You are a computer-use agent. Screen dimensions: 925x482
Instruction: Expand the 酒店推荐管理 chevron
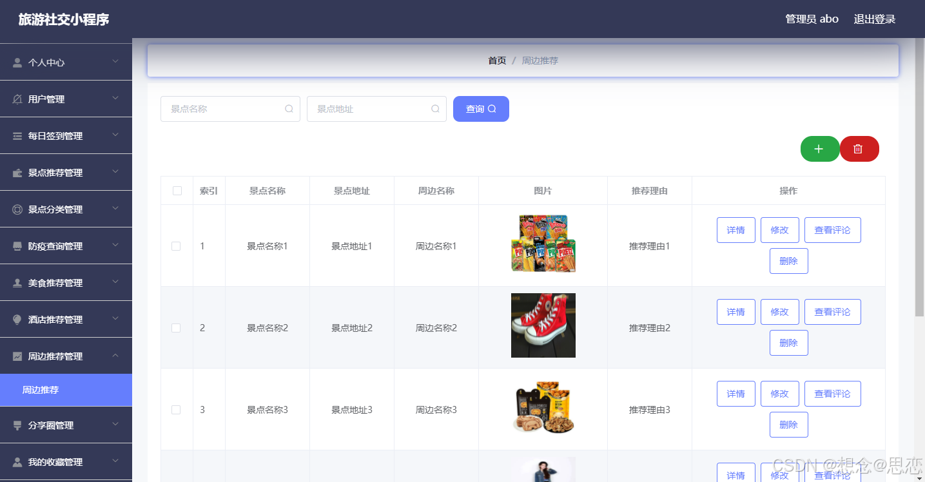point(115,319)
